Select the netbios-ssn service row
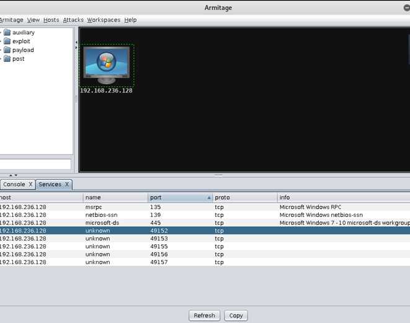This screenshot has width=410, height=323. (205, 215)
